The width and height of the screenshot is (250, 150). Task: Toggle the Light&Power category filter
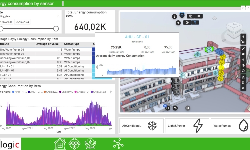(187, 126)
